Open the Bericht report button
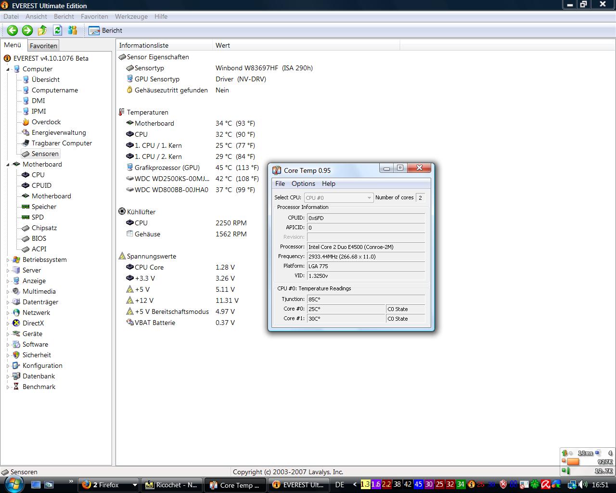The width and height of the screenshot is (616, 493). 105,30
